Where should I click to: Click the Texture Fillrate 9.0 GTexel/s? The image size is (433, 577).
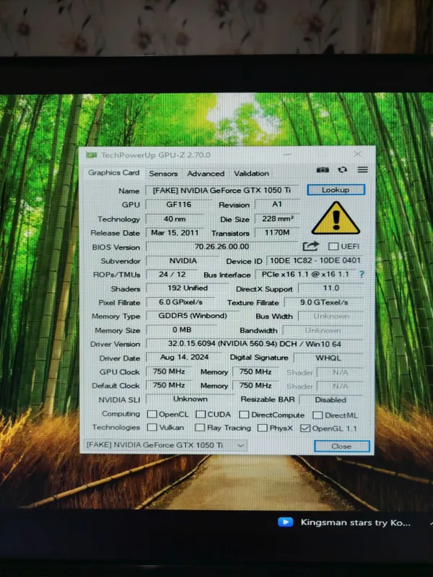324,302
